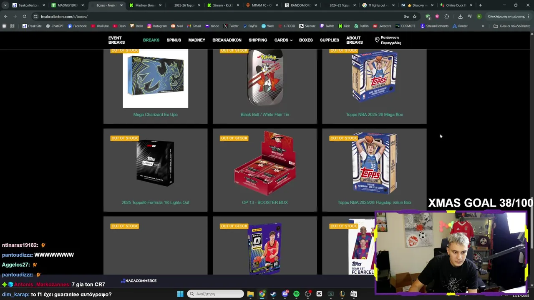This screenshot has width=534, height=300.
Task: Open the EVENT BREAKS menu item
Action: (x=116, y=40)
